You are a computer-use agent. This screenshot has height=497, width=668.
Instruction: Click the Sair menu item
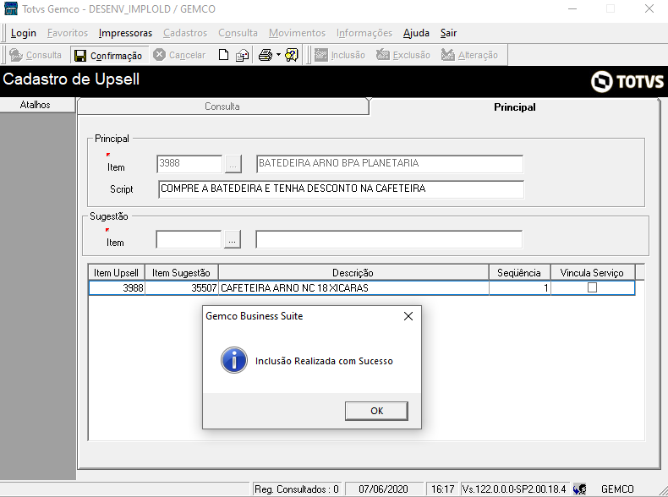tap(448, 33)
